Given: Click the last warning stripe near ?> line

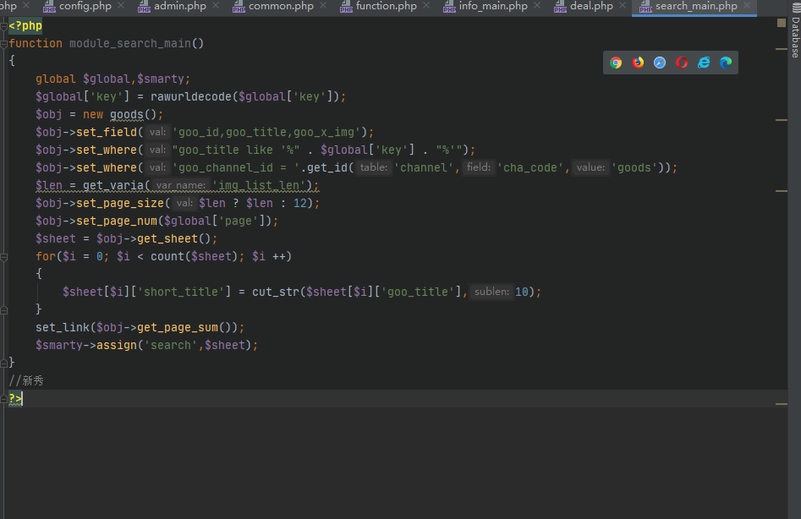Looking at the screenshot, I should [x=781, y=404].
